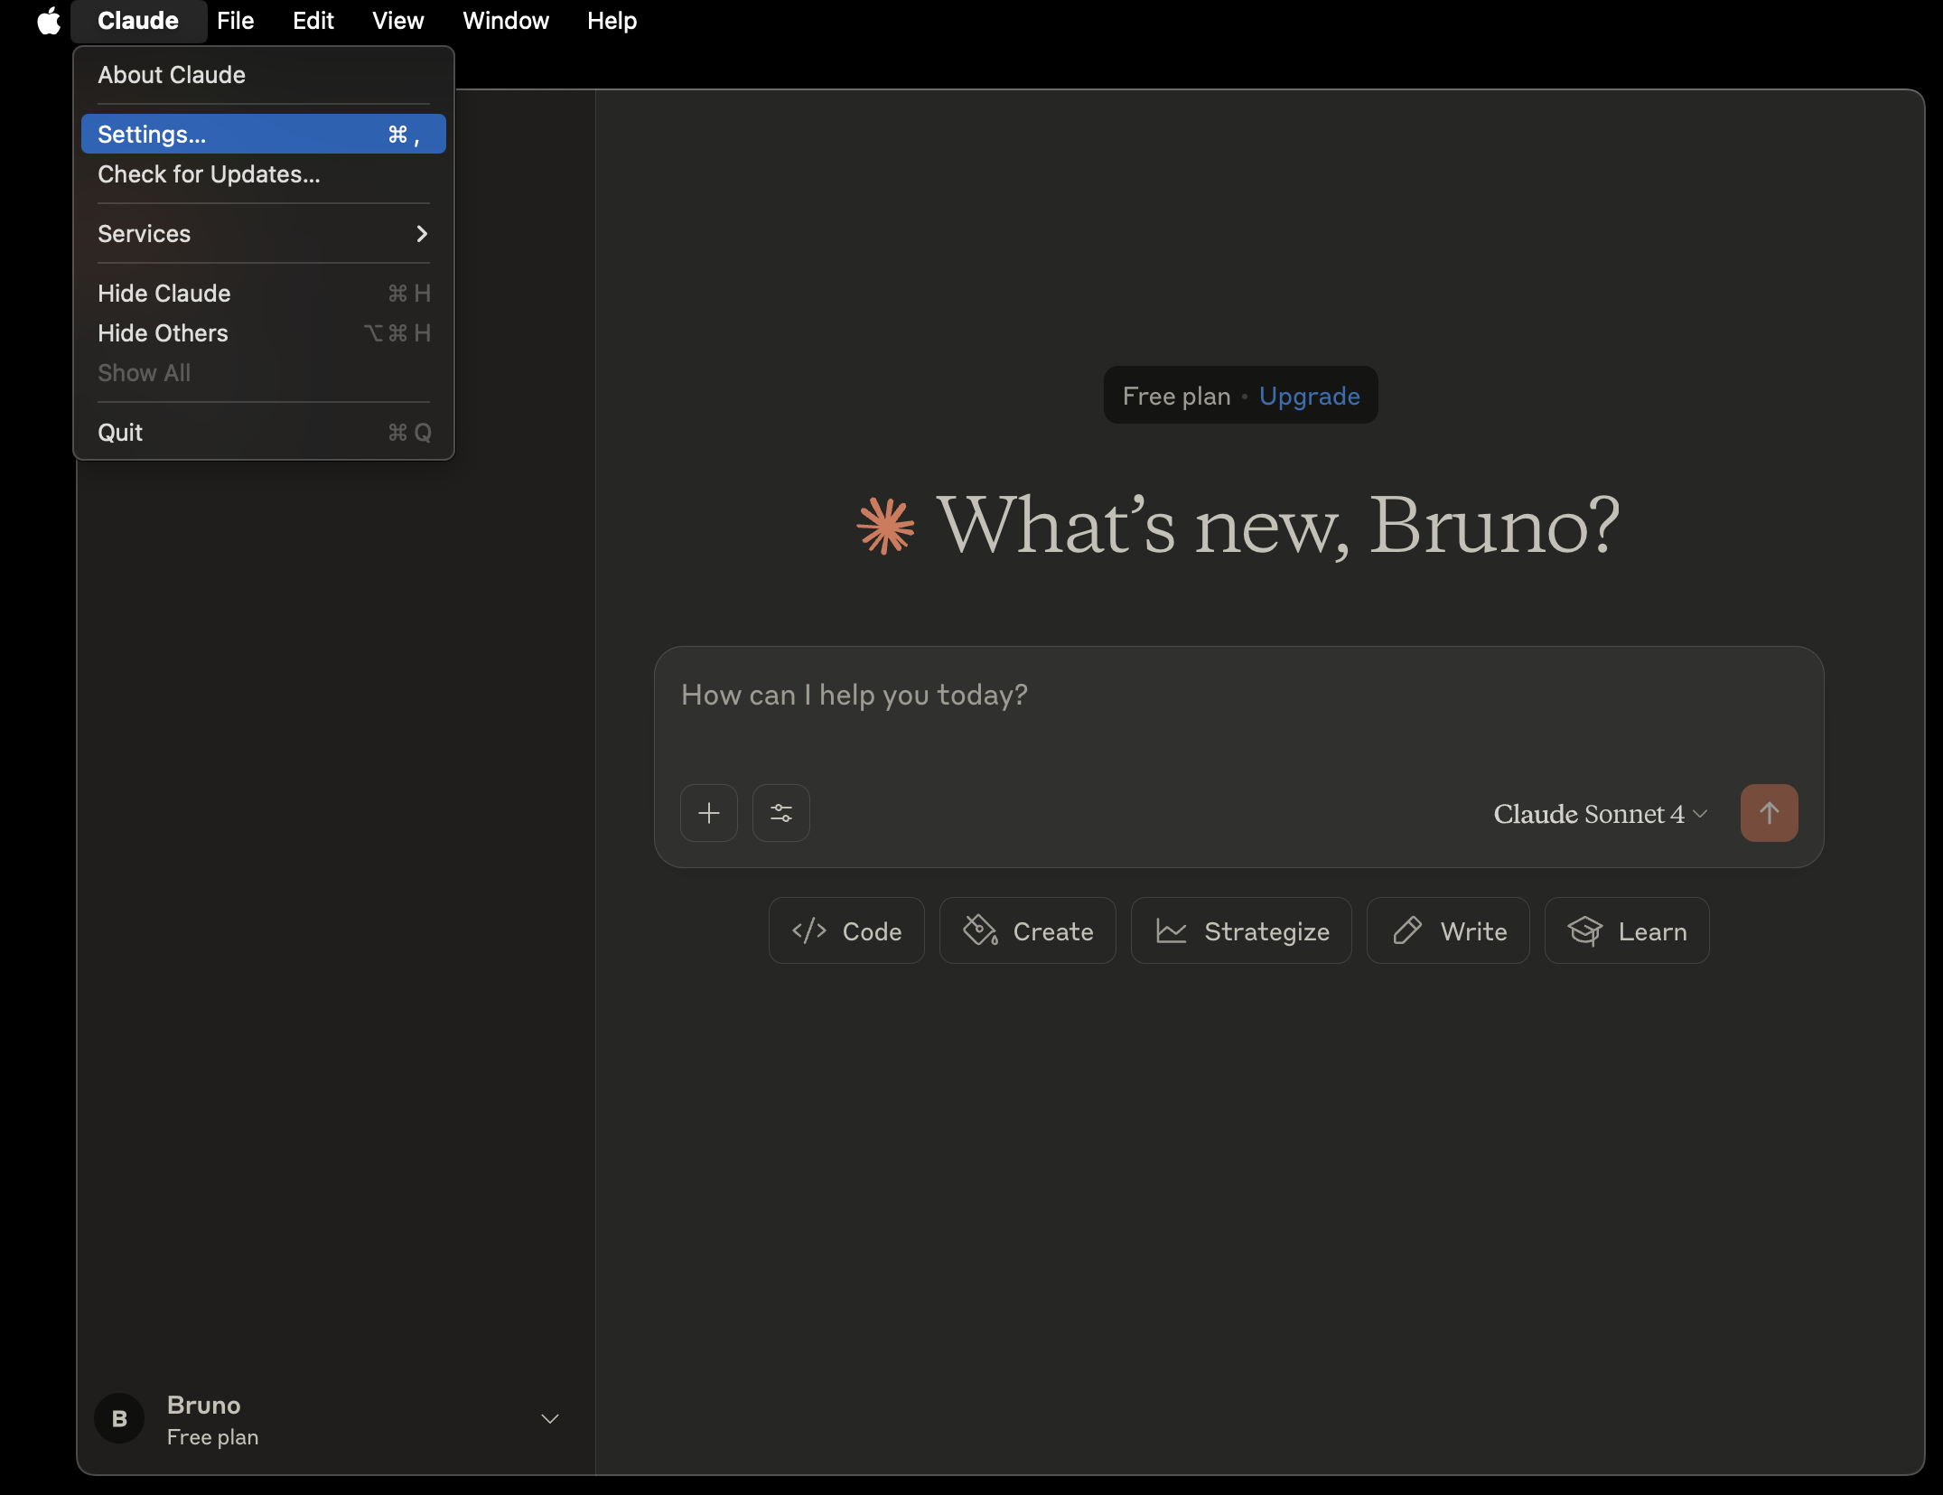Send message with the up-arrow button

click(x=1769, y=813)
